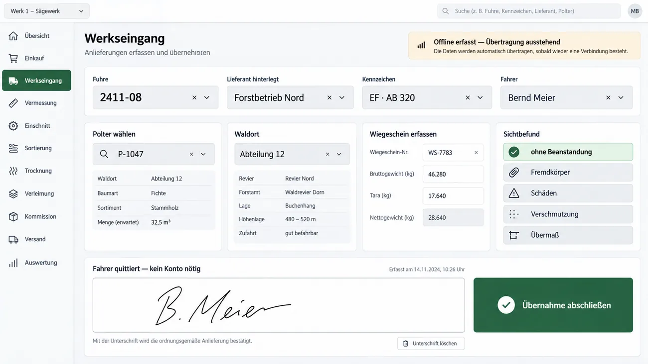Click the Einkauf shopping cart icon
The height and width of the screenshot is (364, 648).
coord(13,58)
